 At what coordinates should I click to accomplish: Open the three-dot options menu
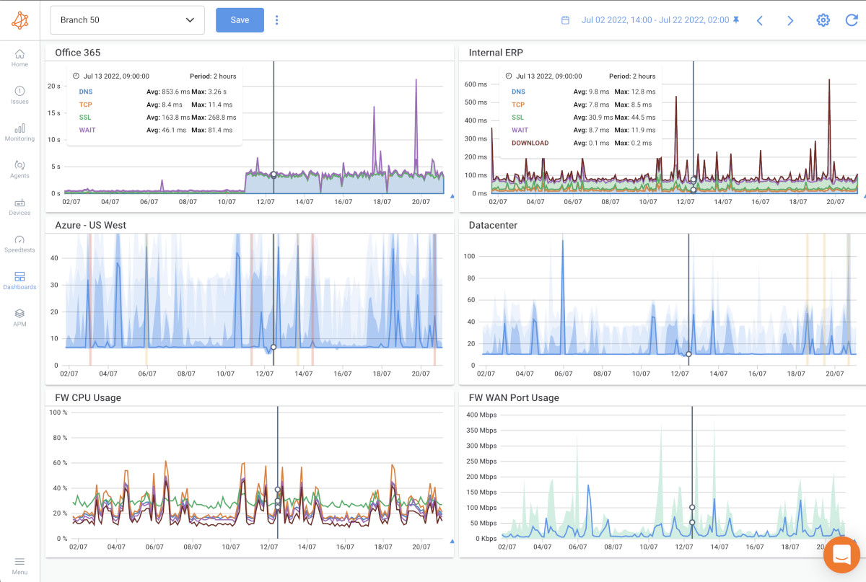coord(277,20)
